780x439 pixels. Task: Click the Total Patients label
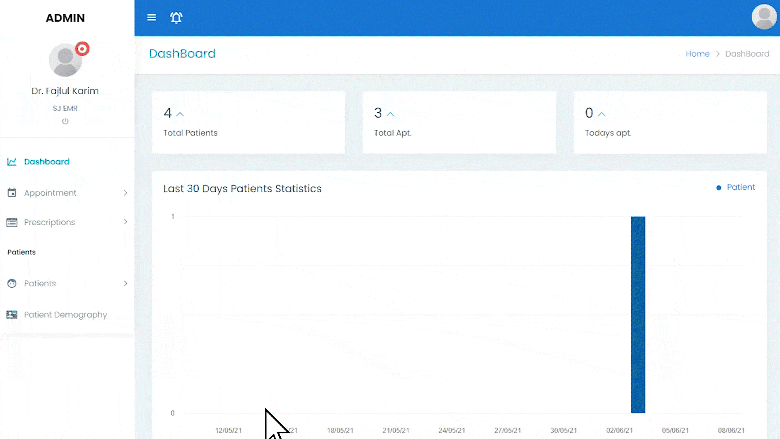[190, 133]
